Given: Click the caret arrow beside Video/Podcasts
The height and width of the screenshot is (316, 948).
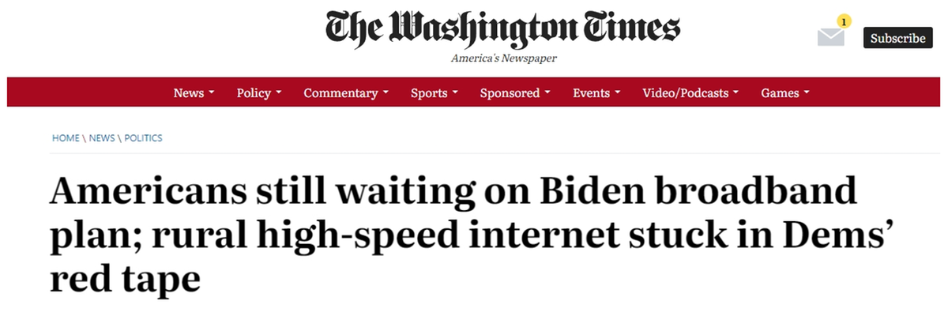Looking at the screenshot, I should pos(735,93).
